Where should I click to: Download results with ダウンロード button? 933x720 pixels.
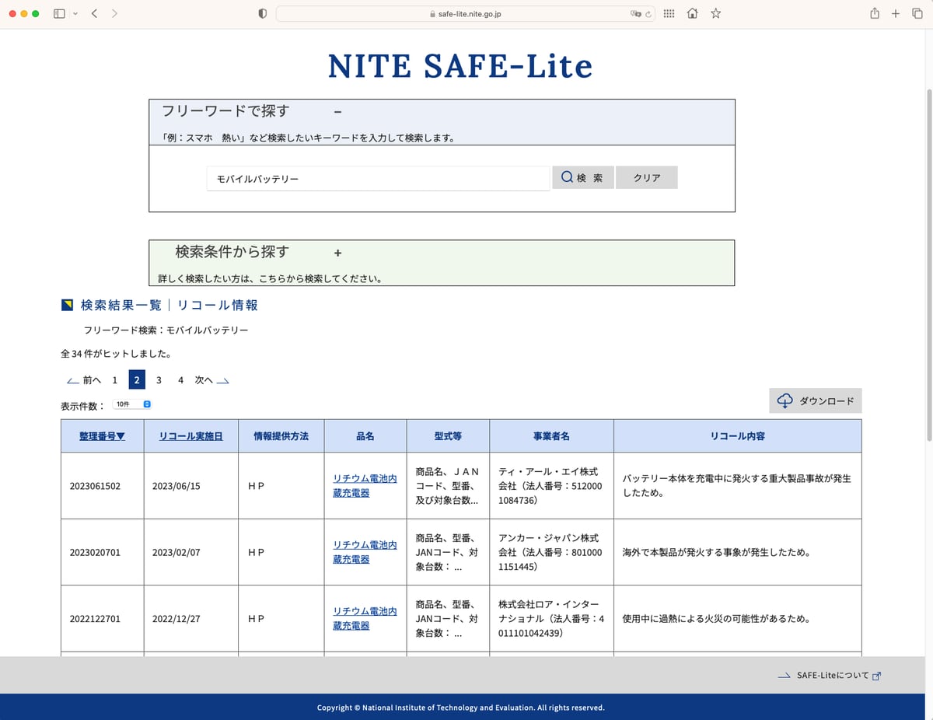click(x=816, y=401)
